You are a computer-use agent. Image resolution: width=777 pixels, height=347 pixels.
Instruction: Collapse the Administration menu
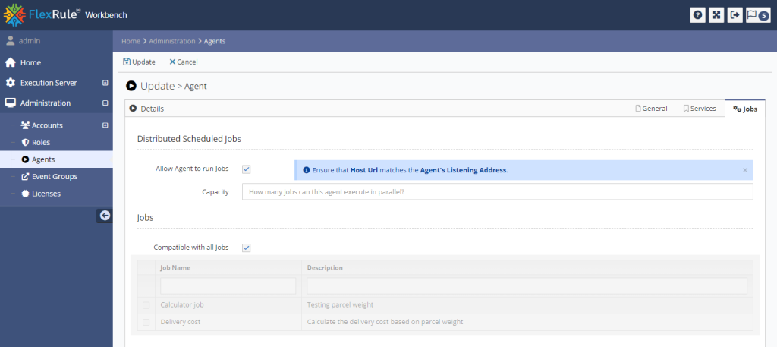point(105,103)
